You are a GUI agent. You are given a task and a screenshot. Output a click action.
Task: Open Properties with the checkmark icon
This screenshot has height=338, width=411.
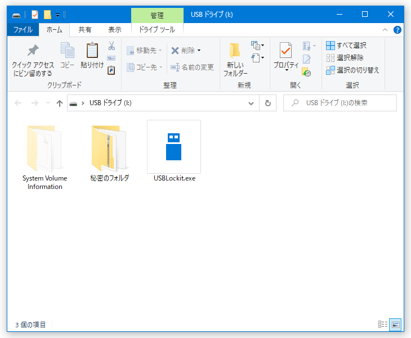tap(285, 50)
